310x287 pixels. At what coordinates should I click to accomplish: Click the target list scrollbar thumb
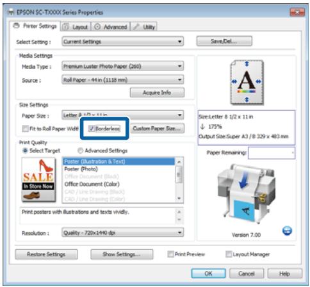click(179, 174)
